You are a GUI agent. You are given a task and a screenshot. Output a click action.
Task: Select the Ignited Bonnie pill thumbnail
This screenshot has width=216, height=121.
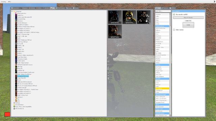(115, 17)
